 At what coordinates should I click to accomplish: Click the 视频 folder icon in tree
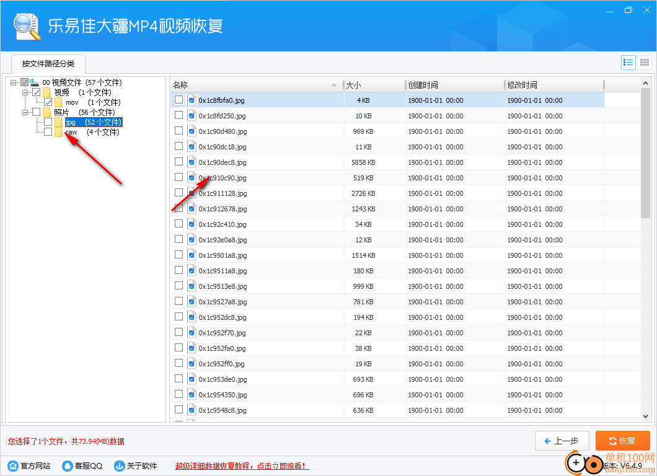(x=47, y=92)
